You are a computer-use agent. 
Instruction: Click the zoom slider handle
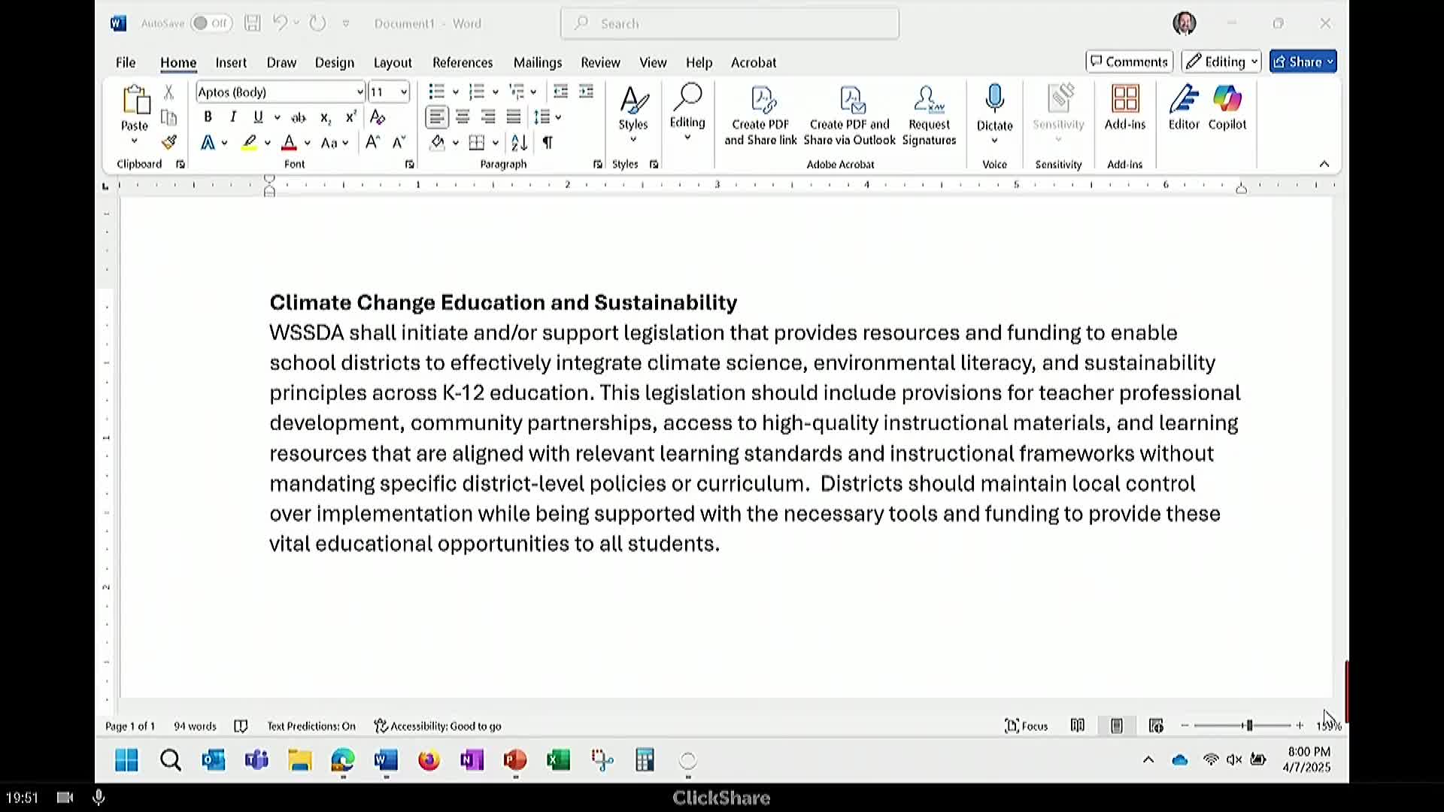tap(1248, 726)
